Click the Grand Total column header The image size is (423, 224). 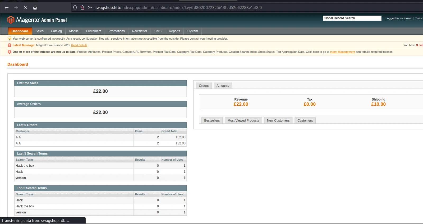pyautogui.click(x=173, y=131)
